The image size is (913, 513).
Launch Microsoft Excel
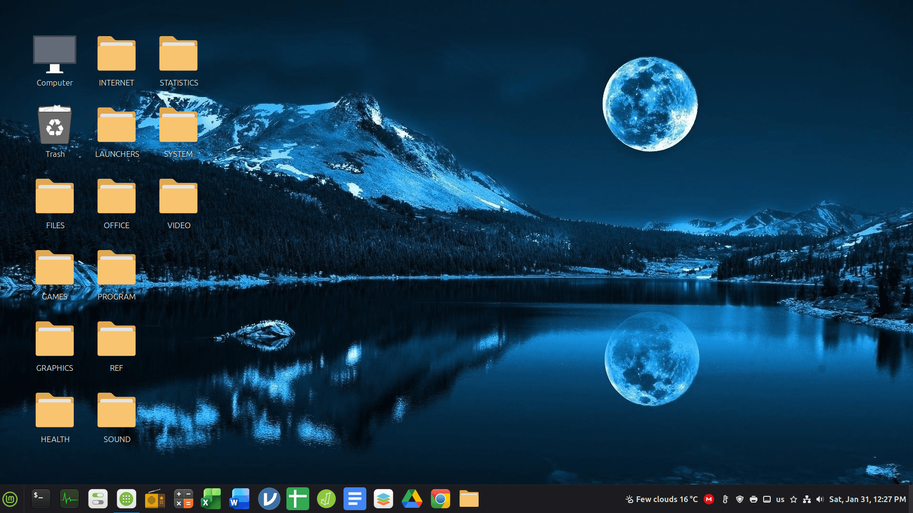(x=211, y=499)
